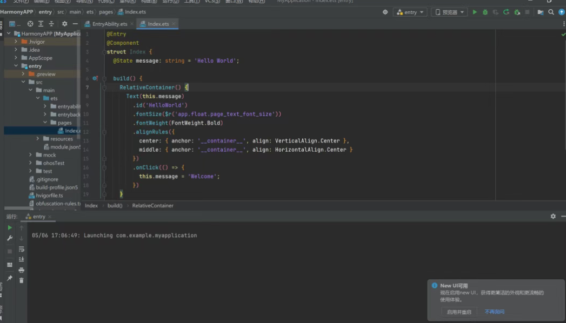Open Run panel settings gear
The width and height of the screenshot is (566, 323).
553,216
